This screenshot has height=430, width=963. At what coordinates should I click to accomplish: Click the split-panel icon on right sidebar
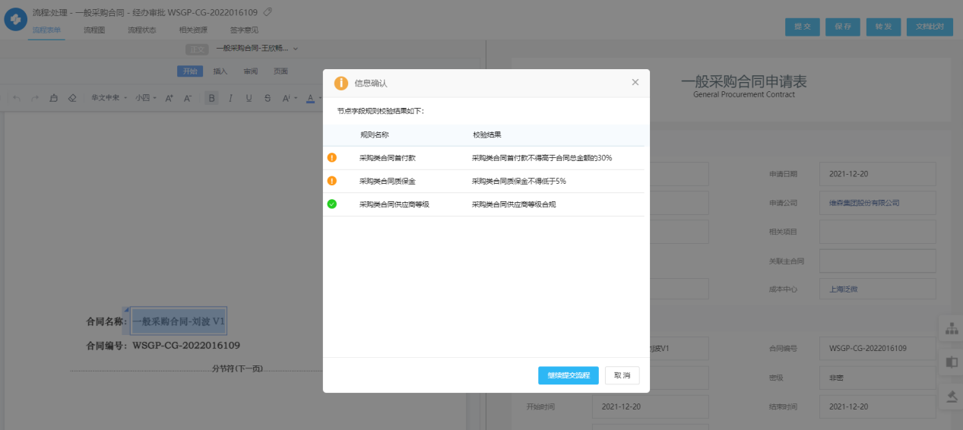click(952, 362)
